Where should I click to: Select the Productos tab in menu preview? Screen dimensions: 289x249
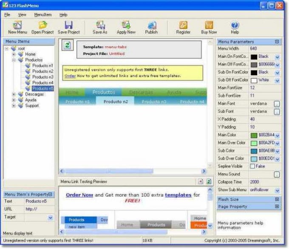(104, 92)
